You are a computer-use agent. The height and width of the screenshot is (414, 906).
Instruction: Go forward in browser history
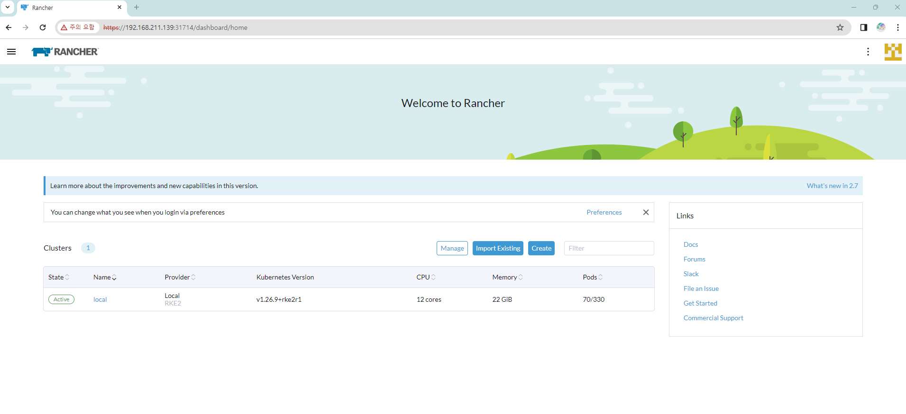pyautogui.click(x=26, y=27)
